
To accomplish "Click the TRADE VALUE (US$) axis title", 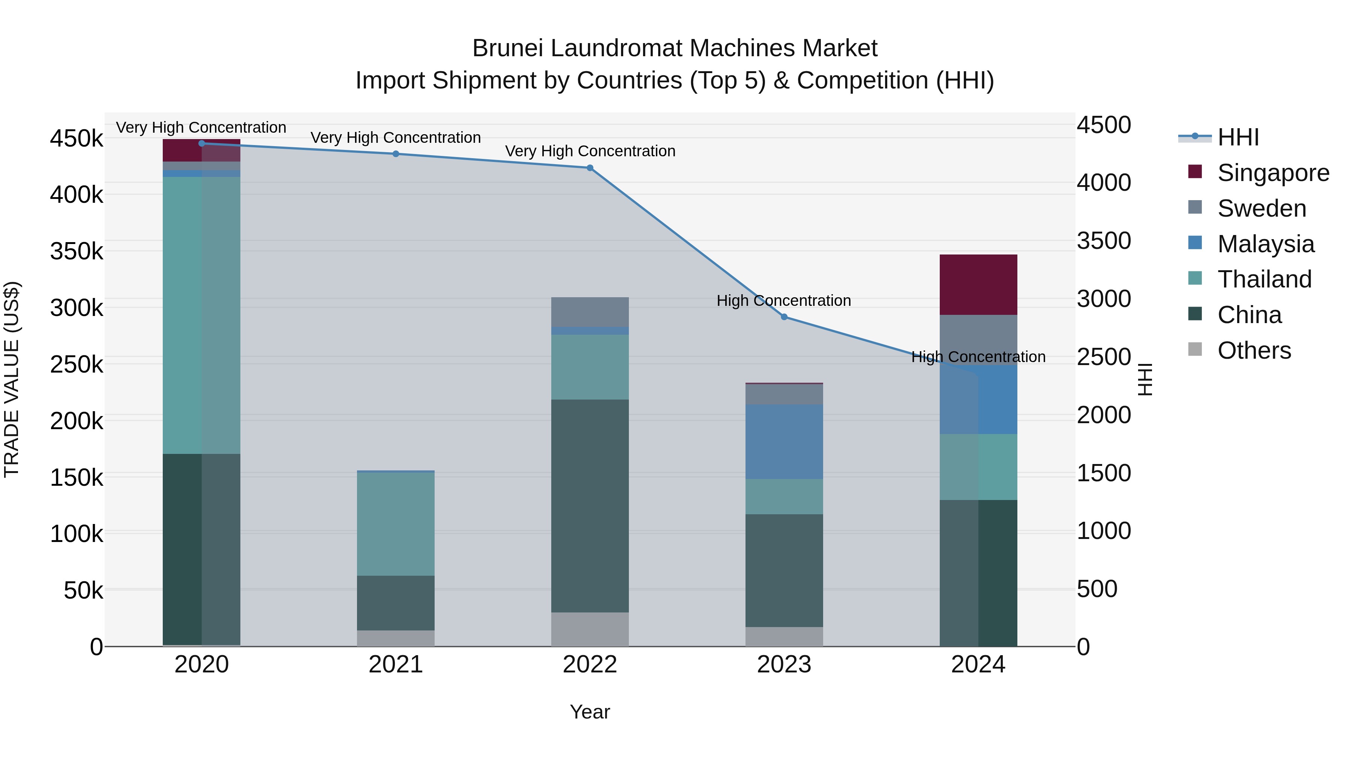I will click(x=12, y=379).
